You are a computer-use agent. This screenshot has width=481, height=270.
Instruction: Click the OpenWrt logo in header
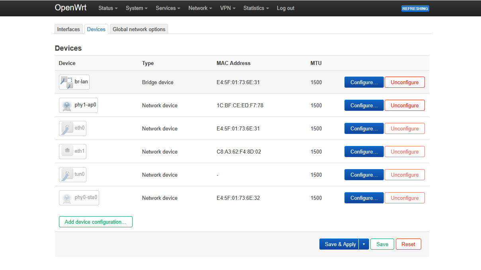pyautogui.click(x=70, y=8)
